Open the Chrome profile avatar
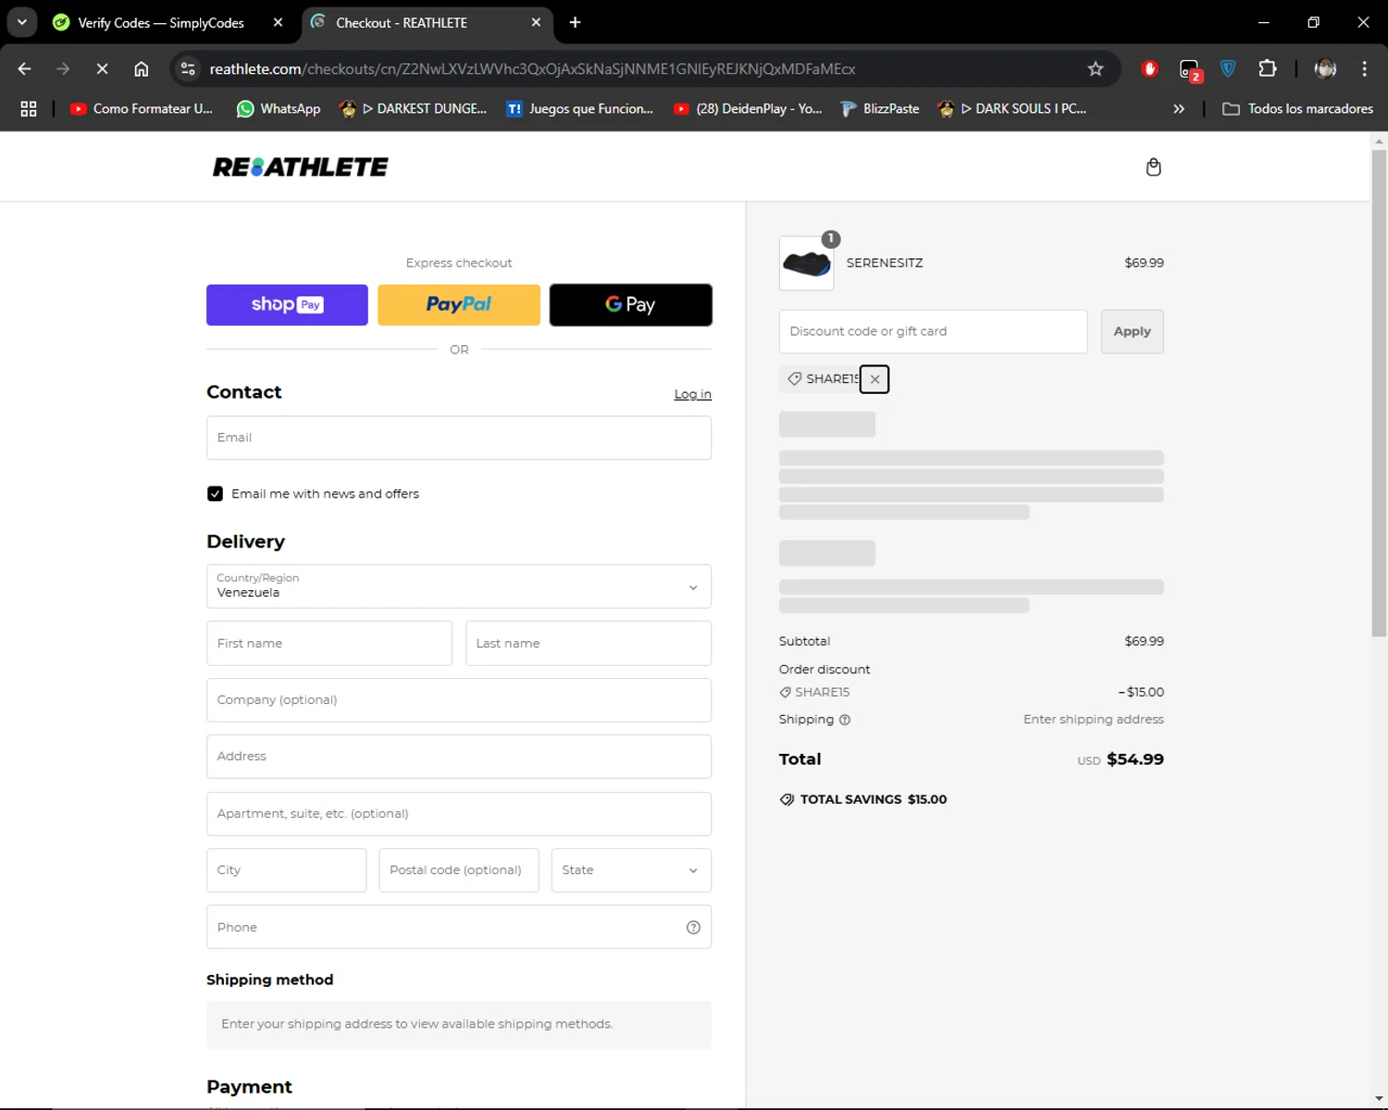Image resolution: width=1388 pixels, height=1110 pixels. 1325,68
